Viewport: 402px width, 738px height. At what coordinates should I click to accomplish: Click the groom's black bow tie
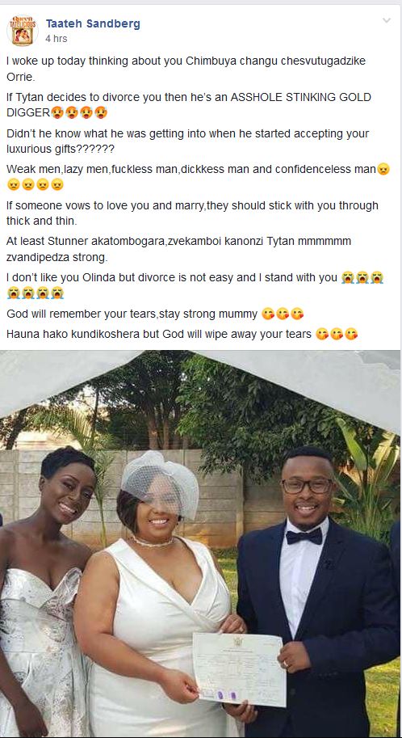pyautogui.click(x=304, y=537)
